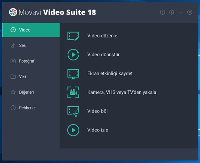Image resolution: width=200 pixels, height=163 pixels.
Task: Click the camera capture icon
Action: [x=73, y=93]
